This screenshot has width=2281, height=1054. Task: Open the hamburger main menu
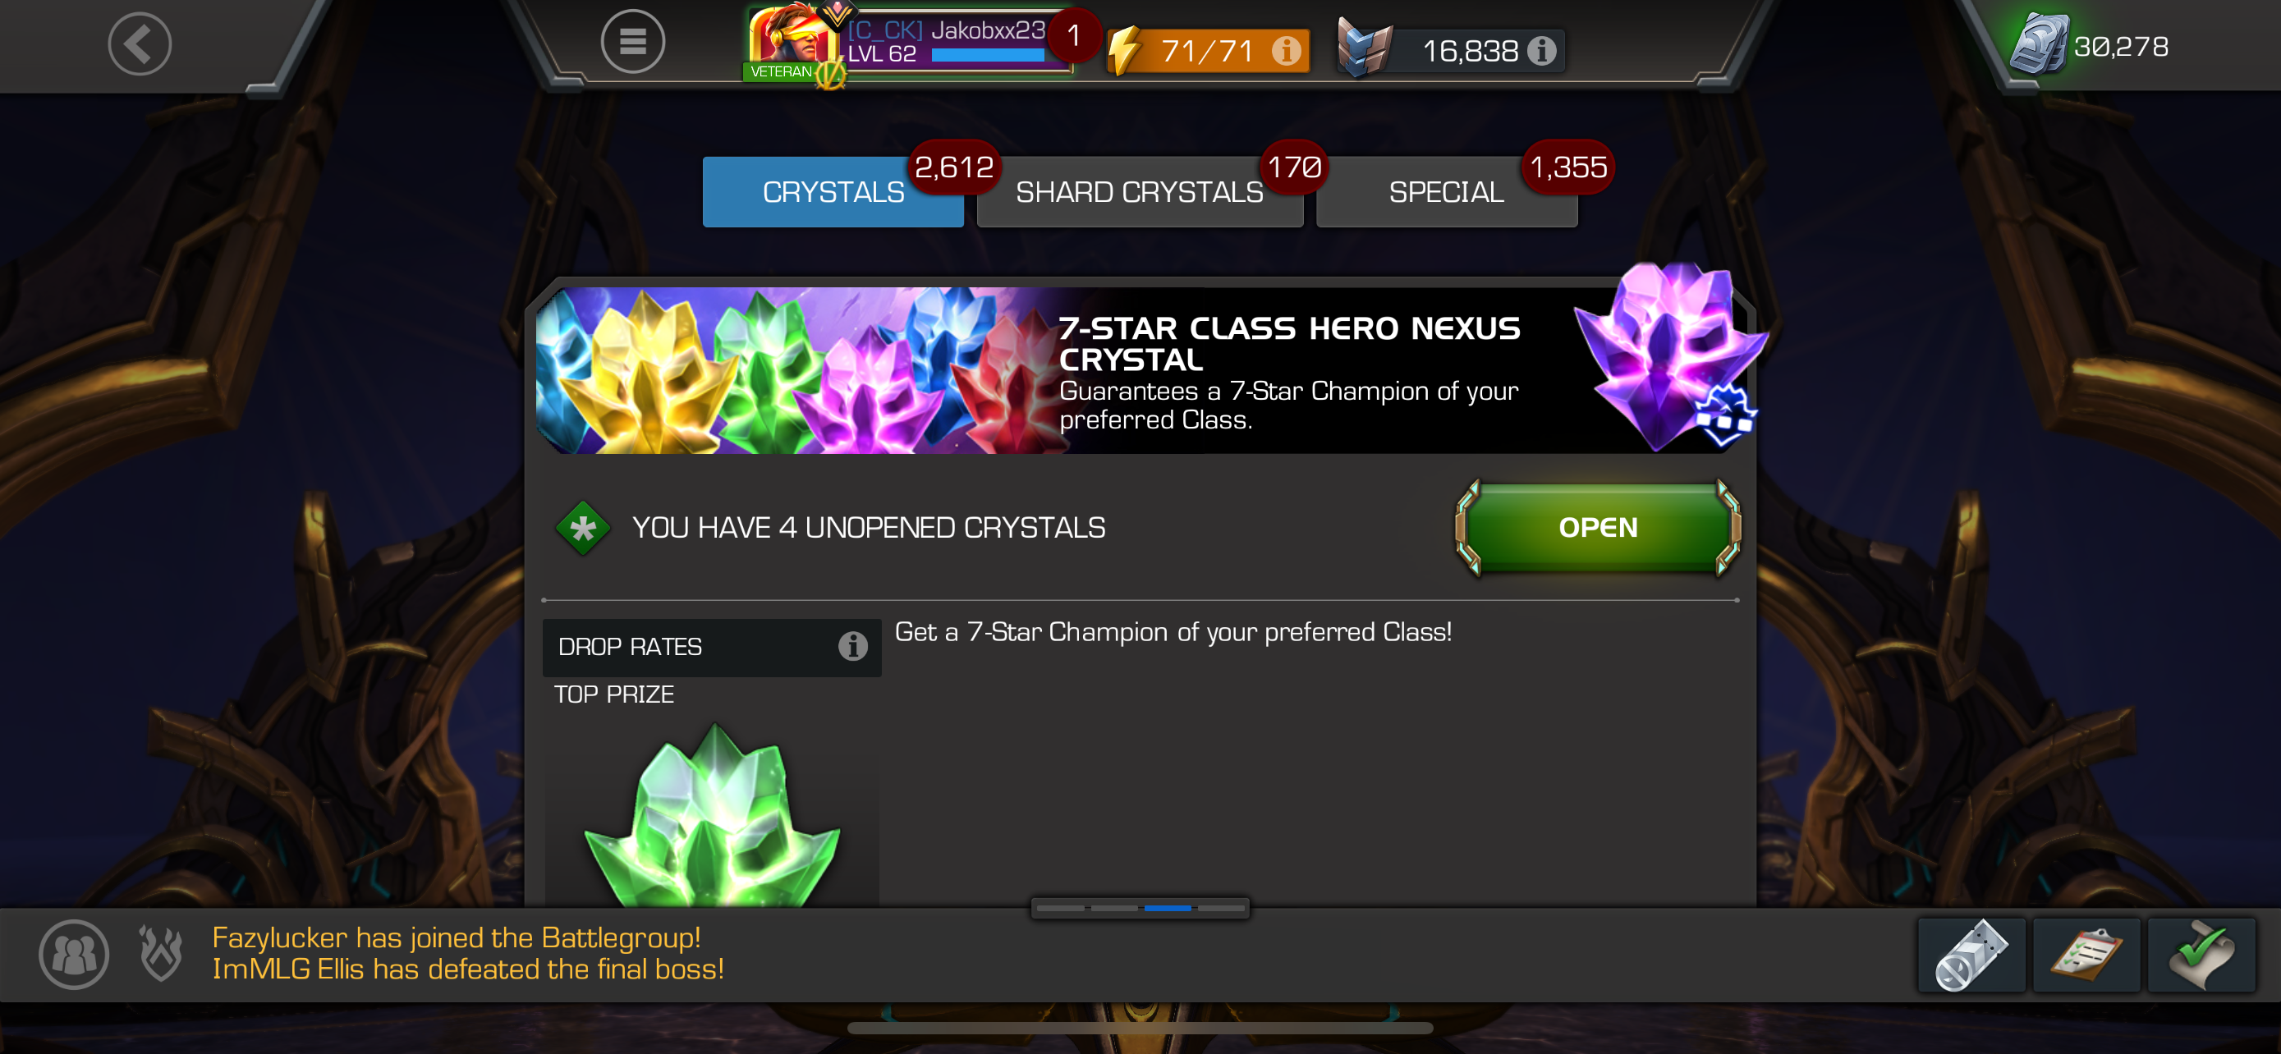coord(632,42)
